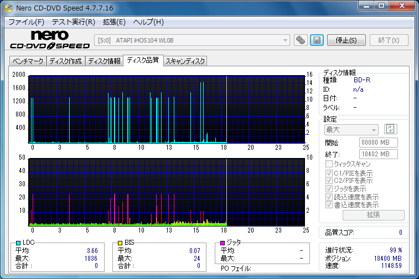Click the BIS 平均 value 0.07
Screen dimensions: 419x279
195,251
